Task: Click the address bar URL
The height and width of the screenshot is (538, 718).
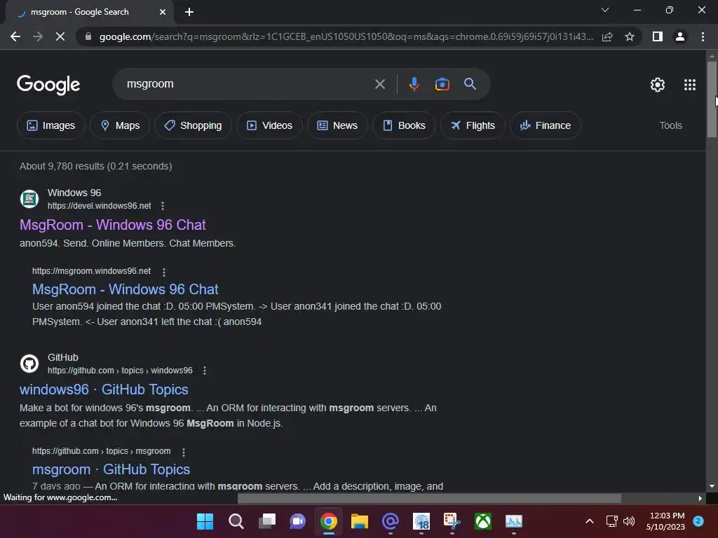Action: pyautogui.click(x=346, y=36)
